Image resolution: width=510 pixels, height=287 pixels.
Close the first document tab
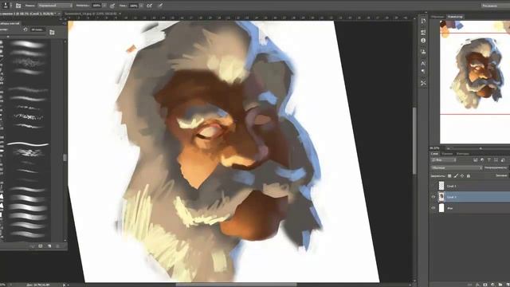tap(59, 14)
